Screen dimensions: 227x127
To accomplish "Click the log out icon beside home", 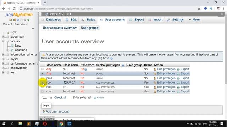I will click(x=14, y=20).
